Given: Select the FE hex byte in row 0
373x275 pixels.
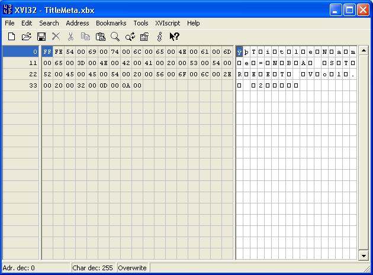Looking at the screenshot, I should pyautogui.click(x=59, y=51).
